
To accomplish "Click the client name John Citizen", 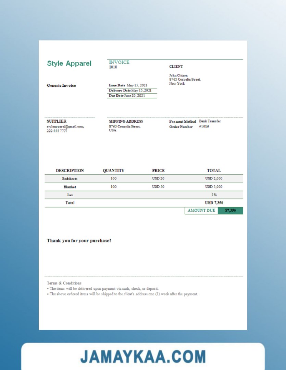I will [x=178, y=75].
